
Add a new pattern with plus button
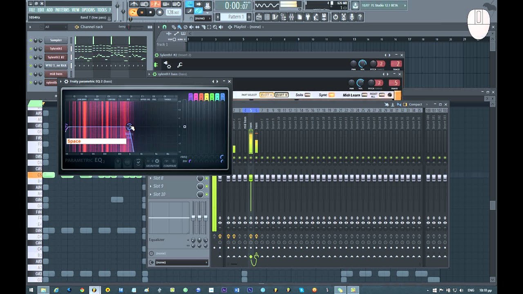[x=249, y=17]
